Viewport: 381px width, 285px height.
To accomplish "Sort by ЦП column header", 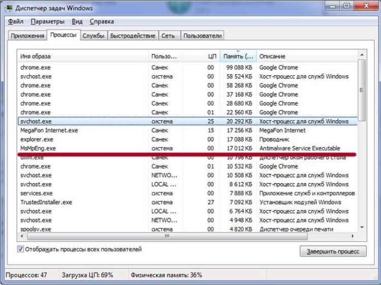I will pos(201,56).
